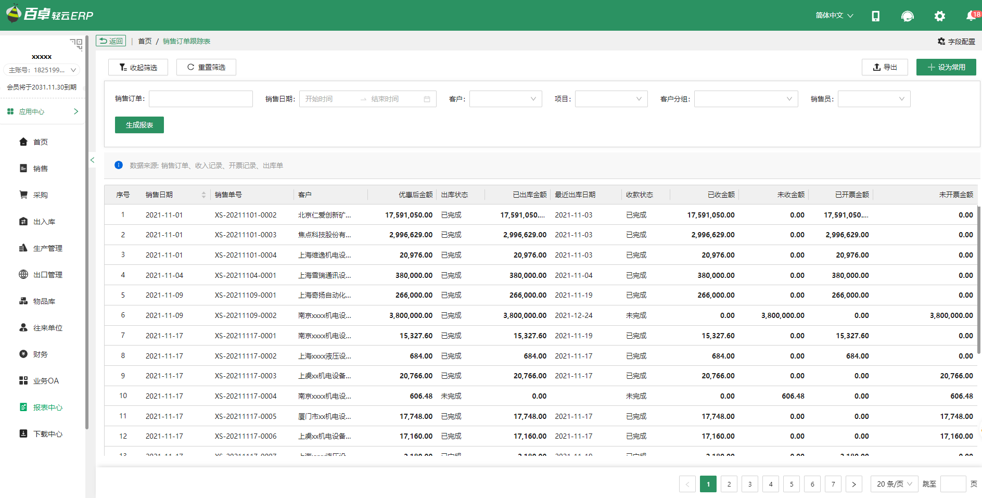Click order number XS-20211101-0002
This screenshot has height=498, width=982.
246,215
